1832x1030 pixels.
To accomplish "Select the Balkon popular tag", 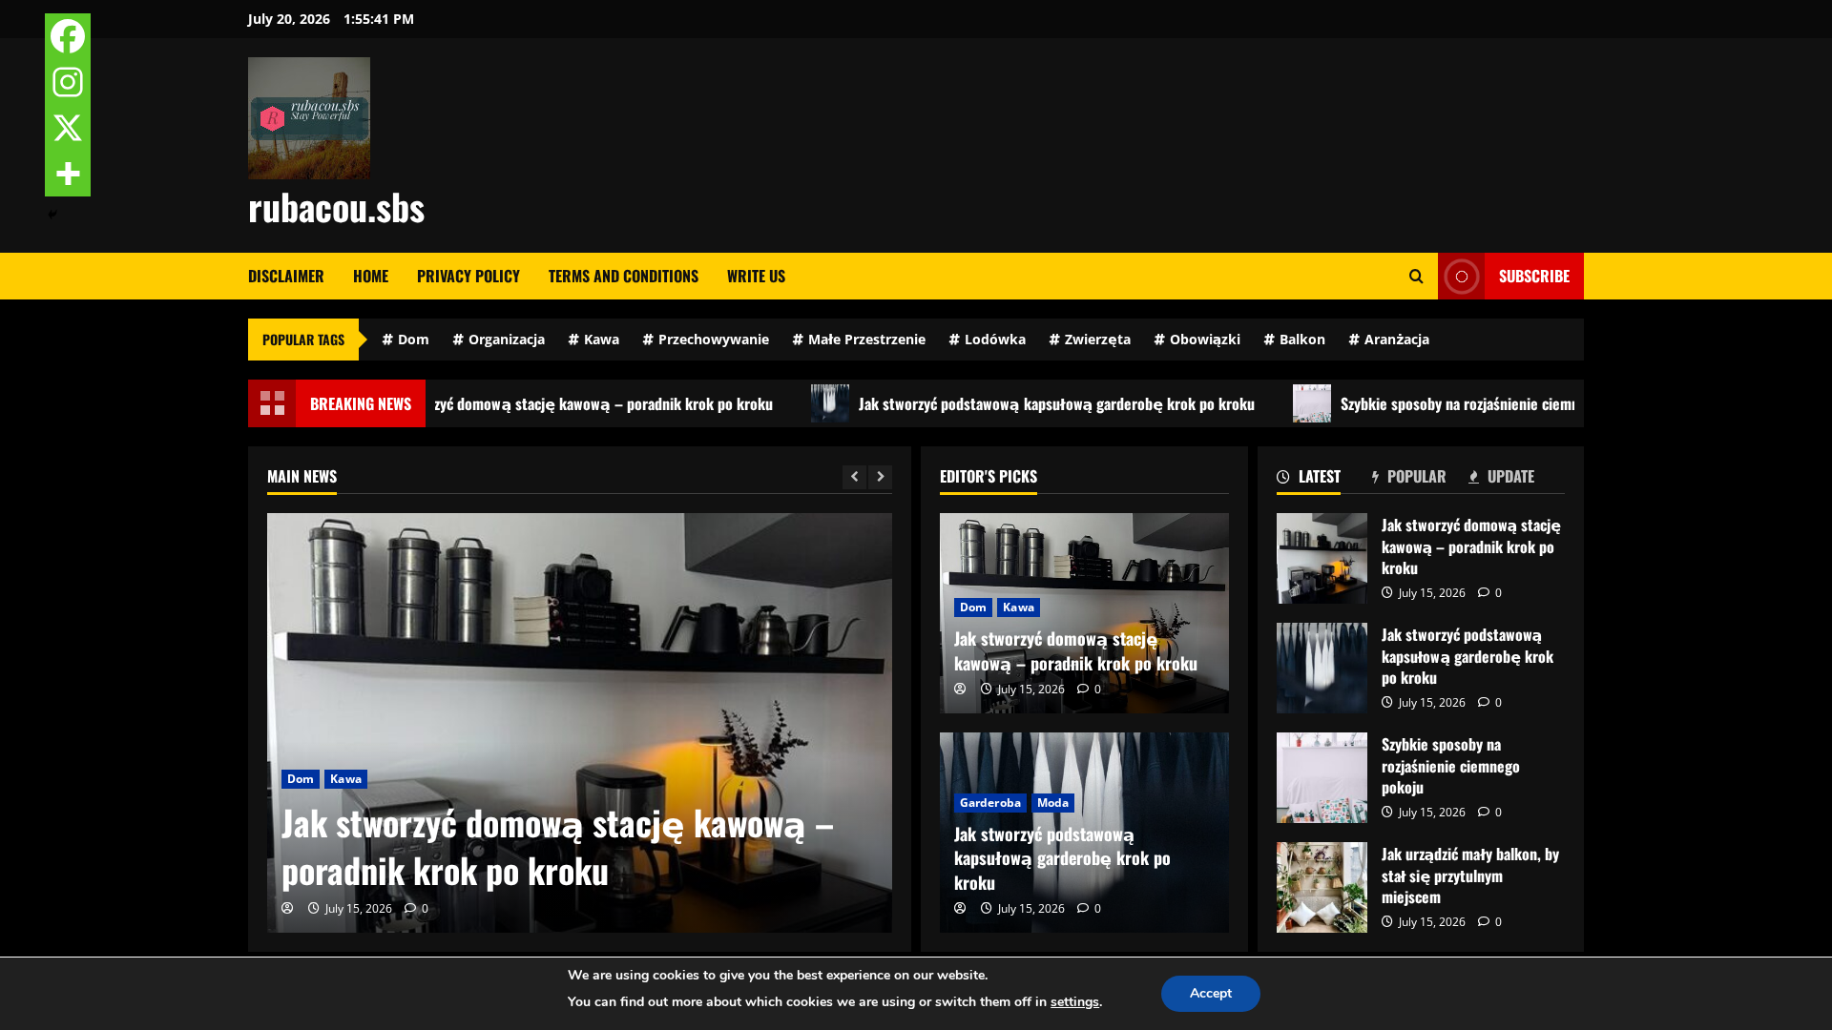I will 1295,340.
